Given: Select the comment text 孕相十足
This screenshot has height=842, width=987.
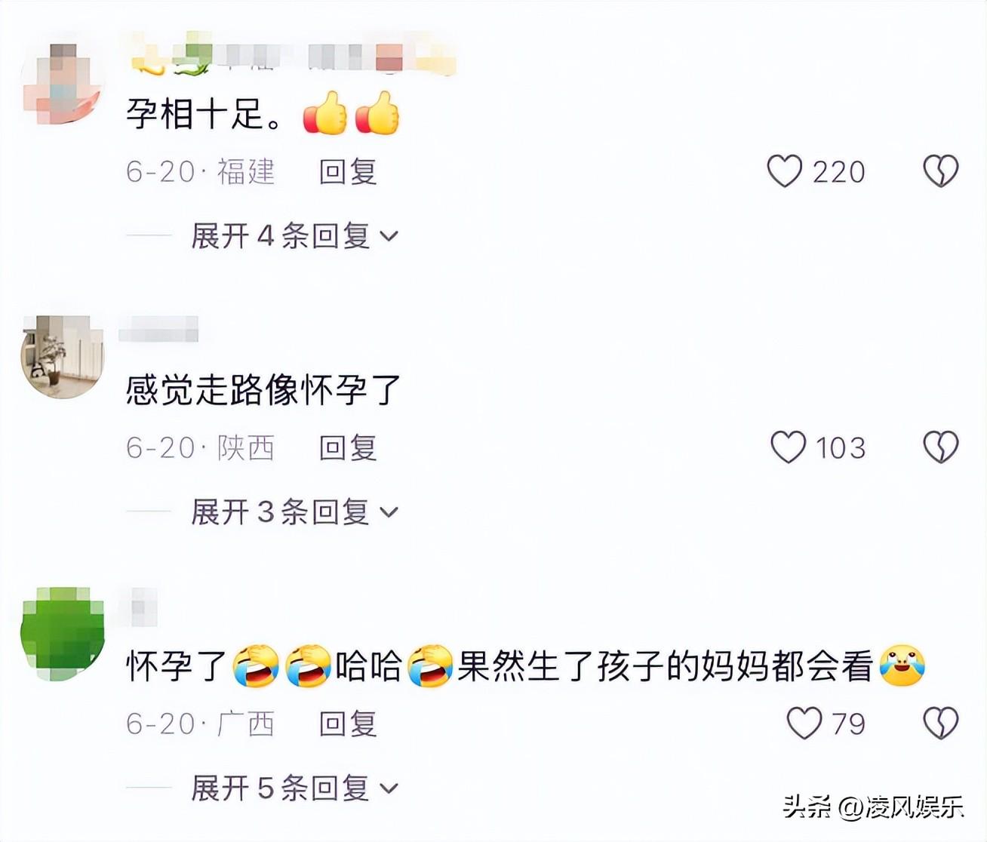Looking at the screenshot, I should [x=204, y=114].
